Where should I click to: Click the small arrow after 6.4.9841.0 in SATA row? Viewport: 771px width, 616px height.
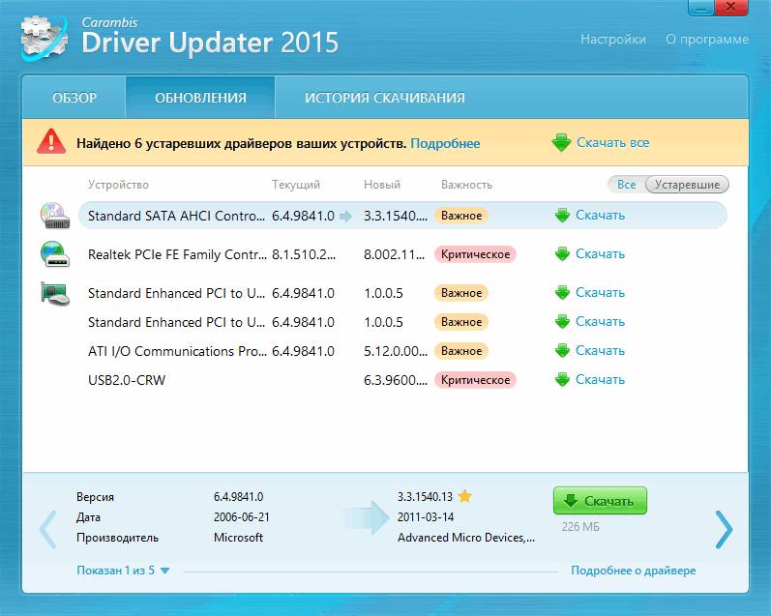coord(345,217)
